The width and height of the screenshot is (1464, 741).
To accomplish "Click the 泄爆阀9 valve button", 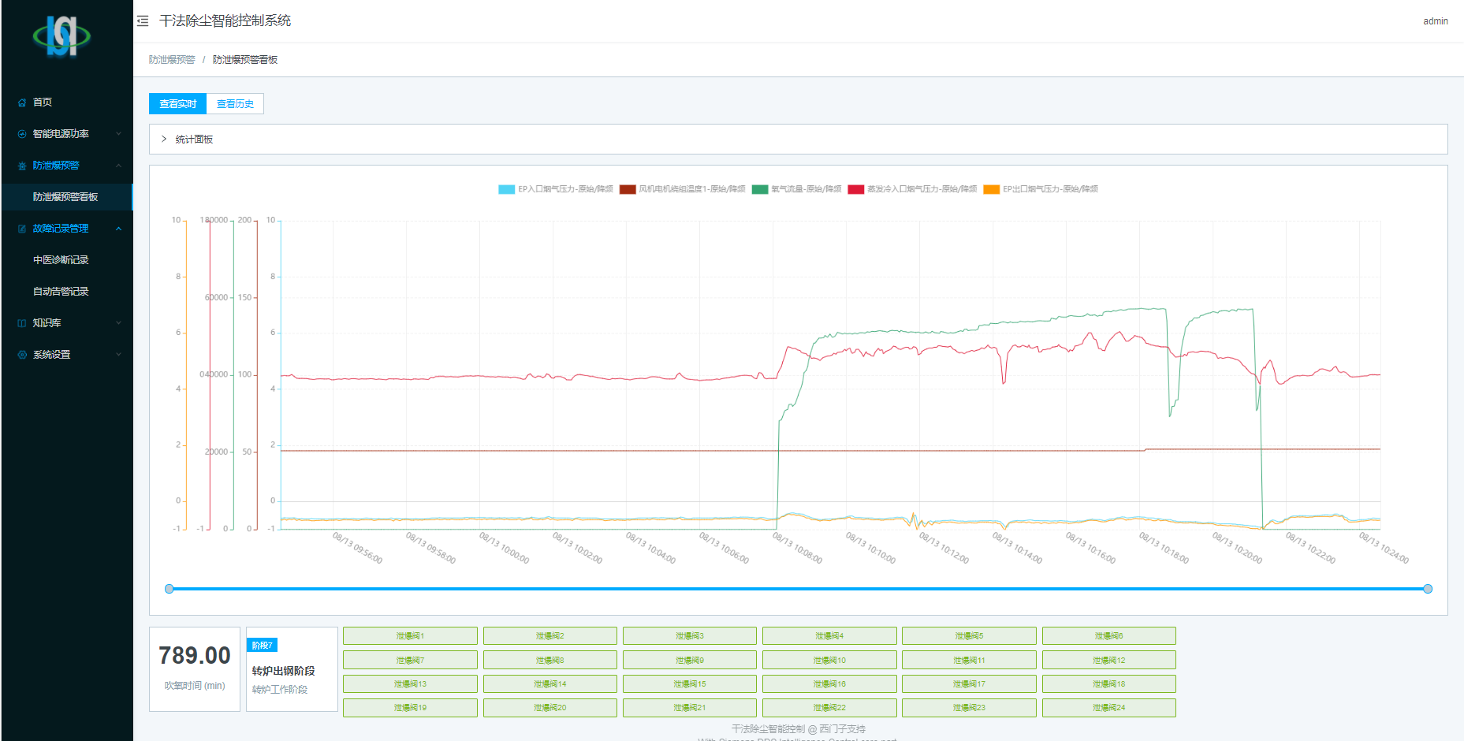I will [690, 661].
